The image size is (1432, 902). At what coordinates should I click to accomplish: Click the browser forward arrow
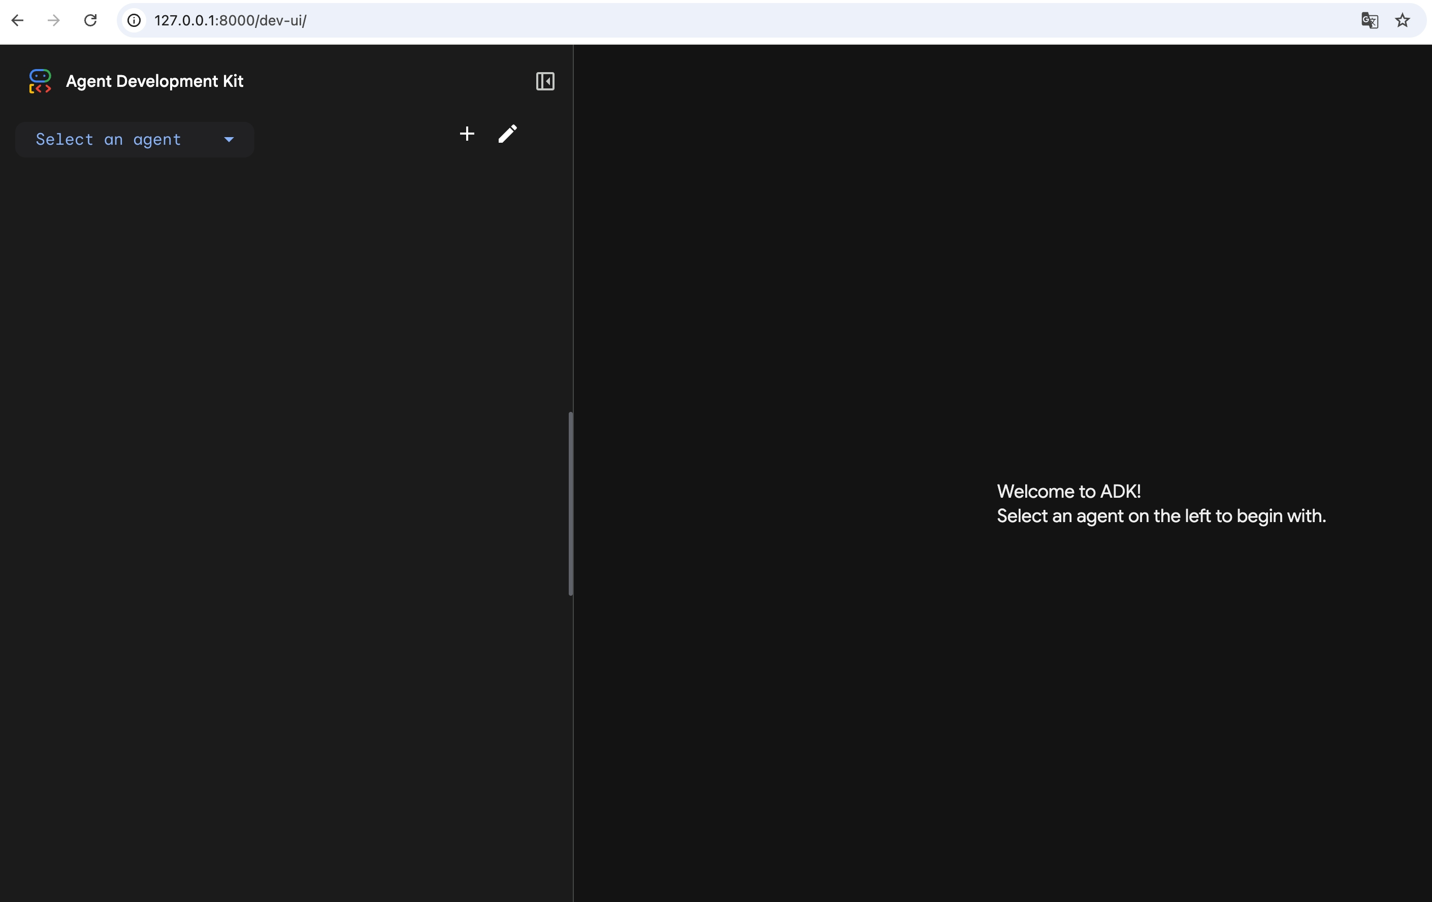53,20
